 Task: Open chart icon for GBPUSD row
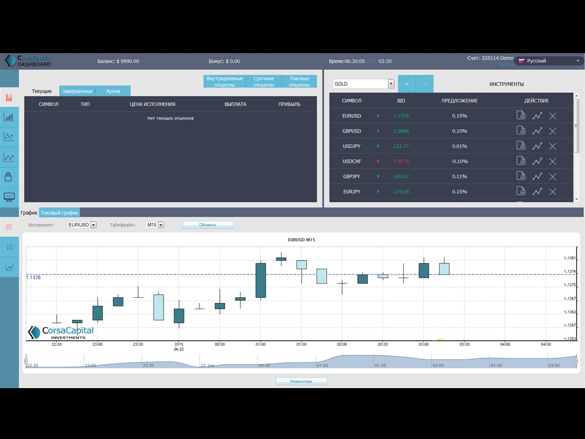pyautogui.click(x=537, y=131)
